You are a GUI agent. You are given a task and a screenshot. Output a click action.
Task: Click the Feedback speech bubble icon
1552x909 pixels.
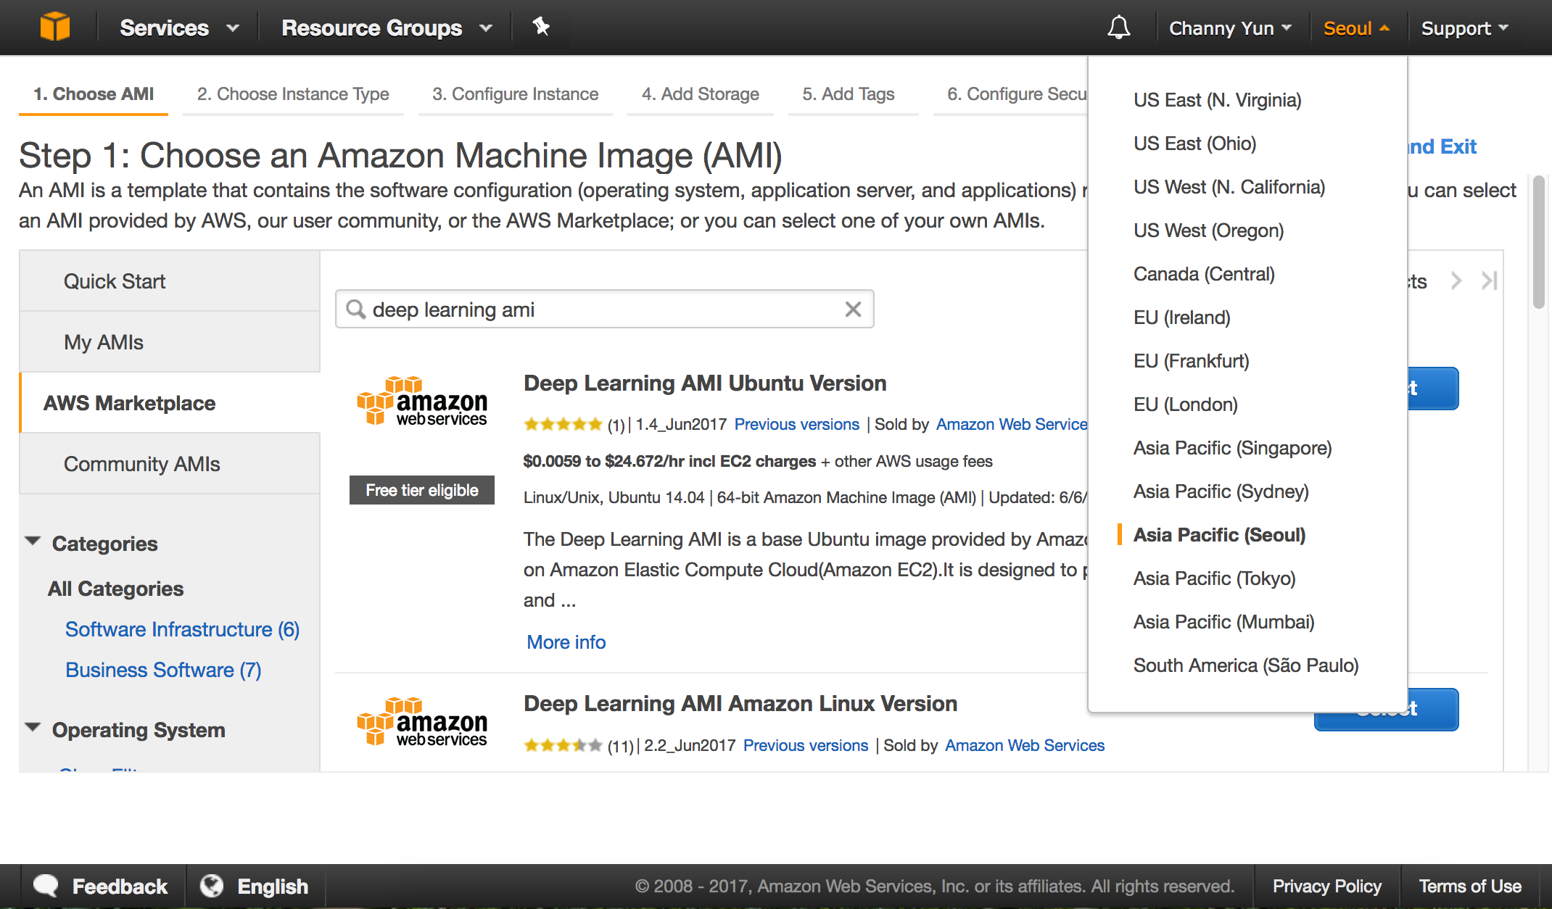pyautogui.click(x=46, y=886)
